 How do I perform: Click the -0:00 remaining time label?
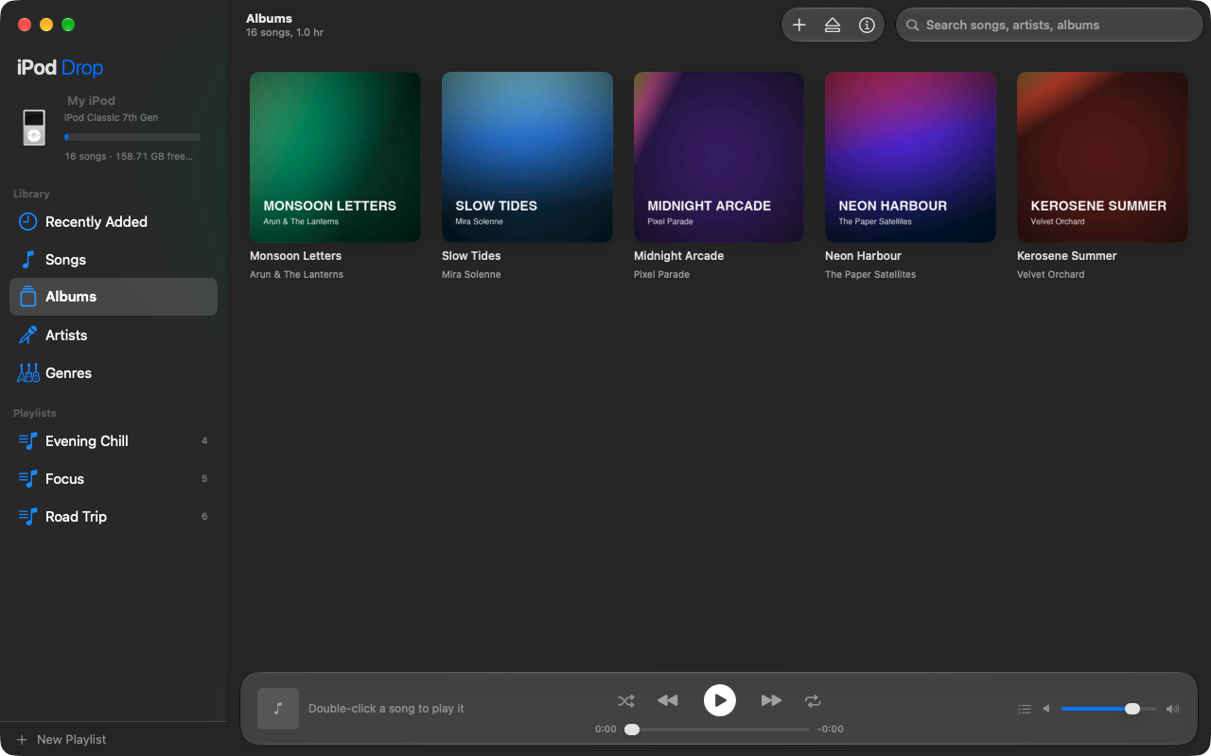pyautogui.click(x=831, y=730)
